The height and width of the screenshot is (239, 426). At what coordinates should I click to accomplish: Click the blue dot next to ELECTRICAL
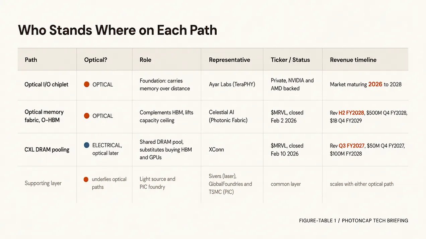tap(86, 145)
